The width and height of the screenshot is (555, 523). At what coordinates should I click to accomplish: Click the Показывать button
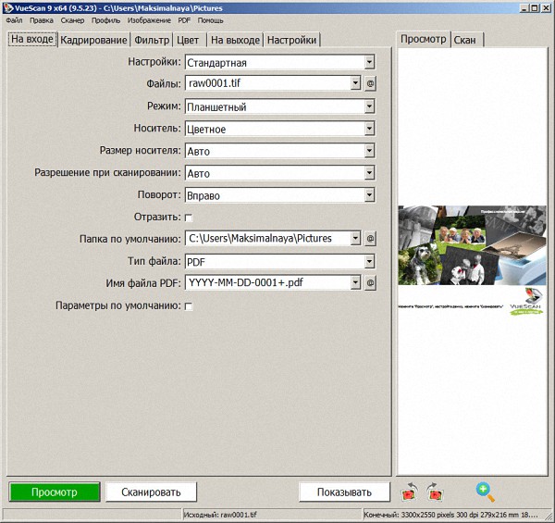tap(344, 492)
